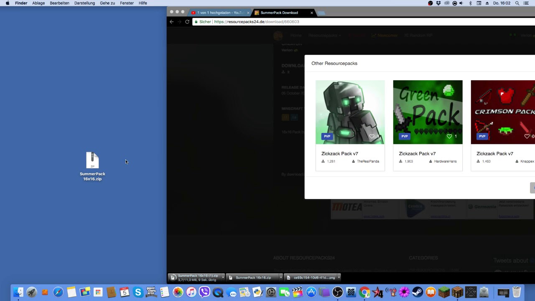Viewport: 535px width, 301px height.
Task: Open System Preferences gear in dock
Action: [271, 292]
